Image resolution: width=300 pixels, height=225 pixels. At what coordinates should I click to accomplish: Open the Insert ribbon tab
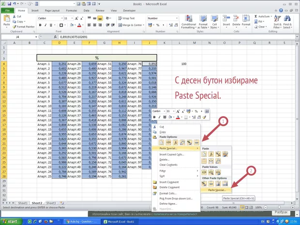[35, 11]
